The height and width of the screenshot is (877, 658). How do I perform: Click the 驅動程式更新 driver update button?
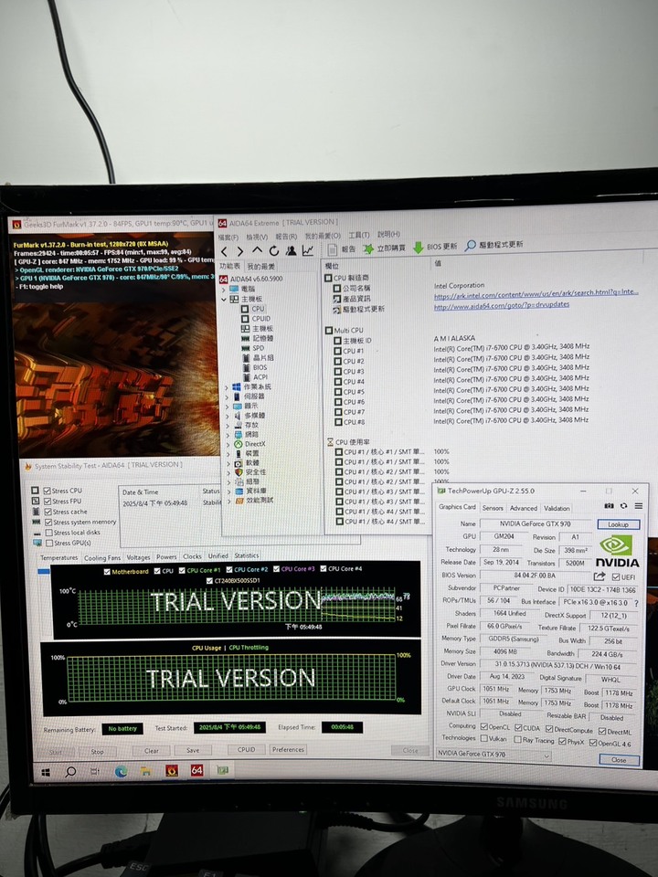pos(494,245)
